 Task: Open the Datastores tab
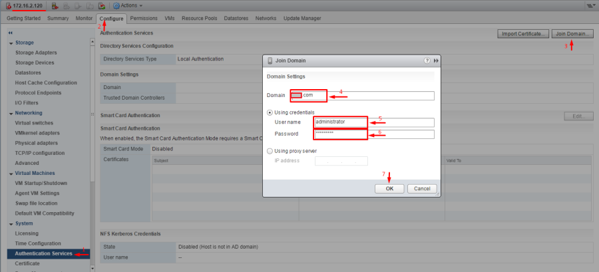234,18
